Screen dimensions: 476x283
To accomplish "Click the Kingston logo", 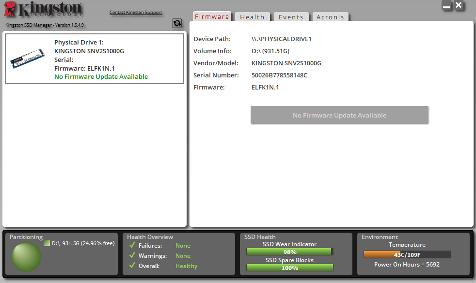I will 44,11.
